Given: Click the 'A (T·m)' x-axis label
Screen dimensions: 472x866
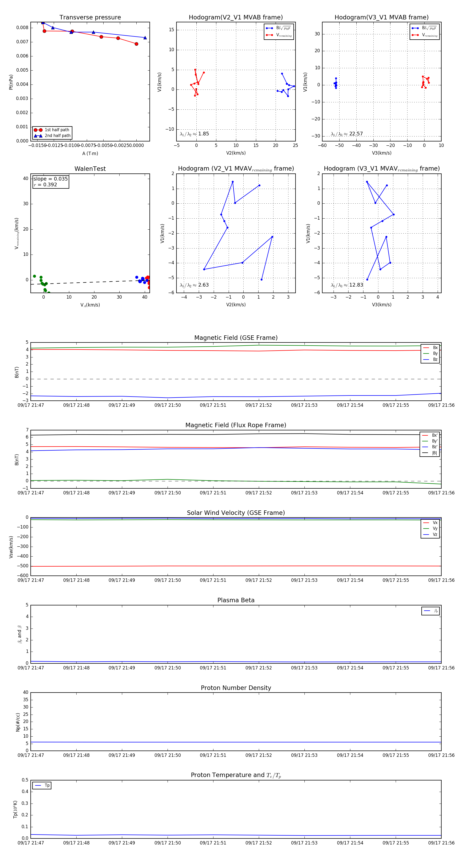Looking at the screenshot, I should point(90,153).
